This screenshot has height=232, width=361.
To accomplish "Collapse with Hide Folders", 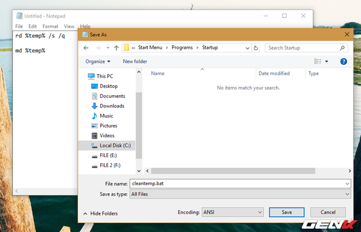I will click(x=100, y=213).
